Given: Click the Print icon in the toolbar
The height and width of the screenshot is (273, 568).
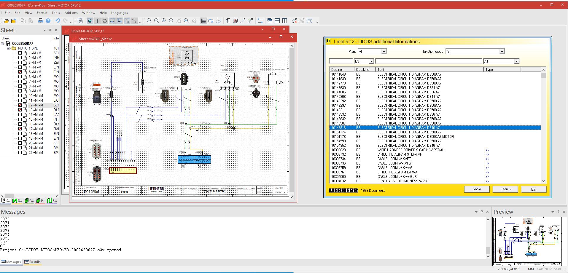Looking at the screenshot, I should 41,21.
